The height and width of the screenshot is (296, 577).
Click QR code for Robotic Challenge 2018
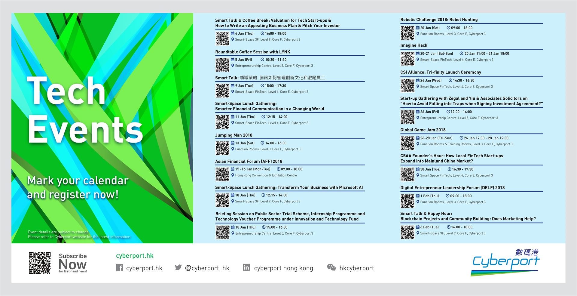(408, 33)
